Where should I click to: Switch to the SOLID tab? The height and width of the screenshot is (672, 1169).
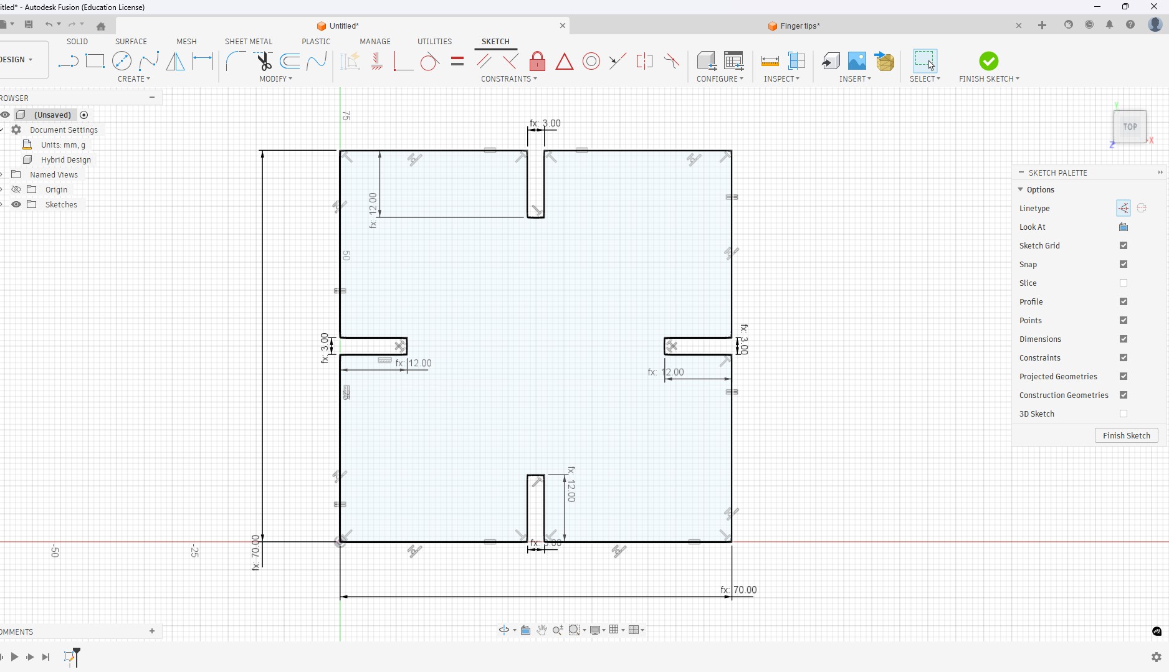(77, 42)
